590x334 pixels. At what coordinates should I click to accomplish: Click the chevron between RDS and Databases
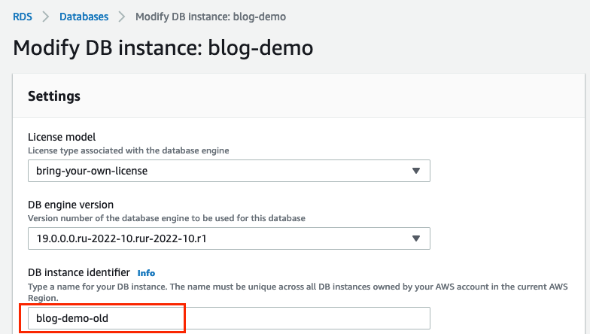45,16
